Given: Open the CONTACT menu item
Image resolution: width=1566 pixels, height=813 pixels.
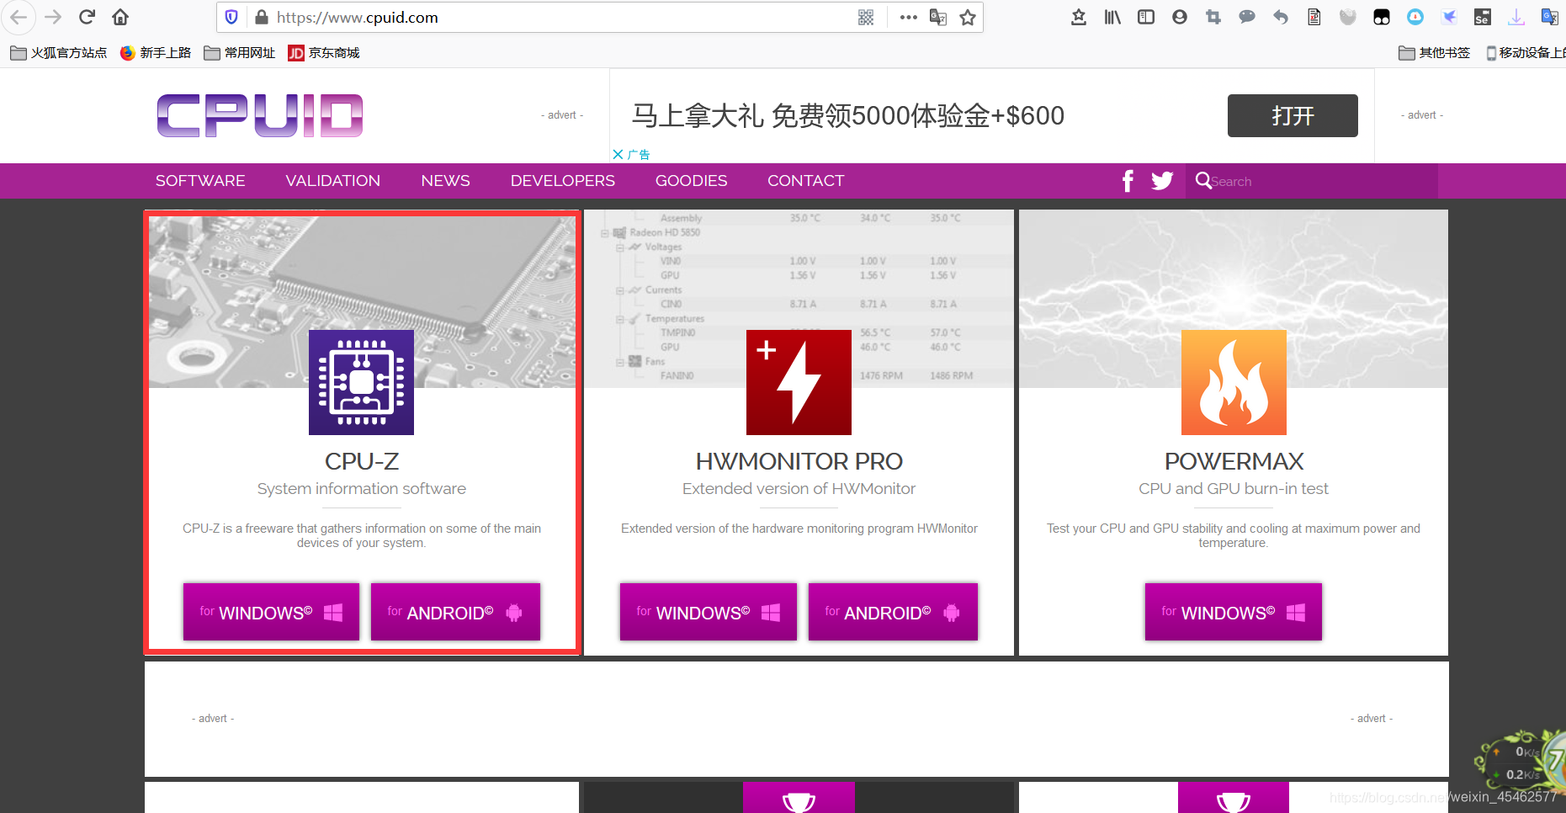Looking at the screenshot, I should coord(806,181).
